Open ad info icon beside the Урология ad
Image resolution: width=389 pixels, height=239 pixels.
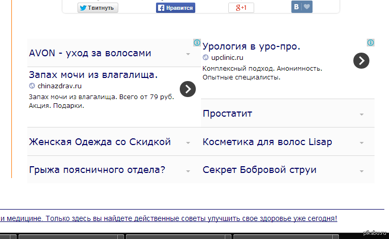pyautogui.click(x=370, y=42)
